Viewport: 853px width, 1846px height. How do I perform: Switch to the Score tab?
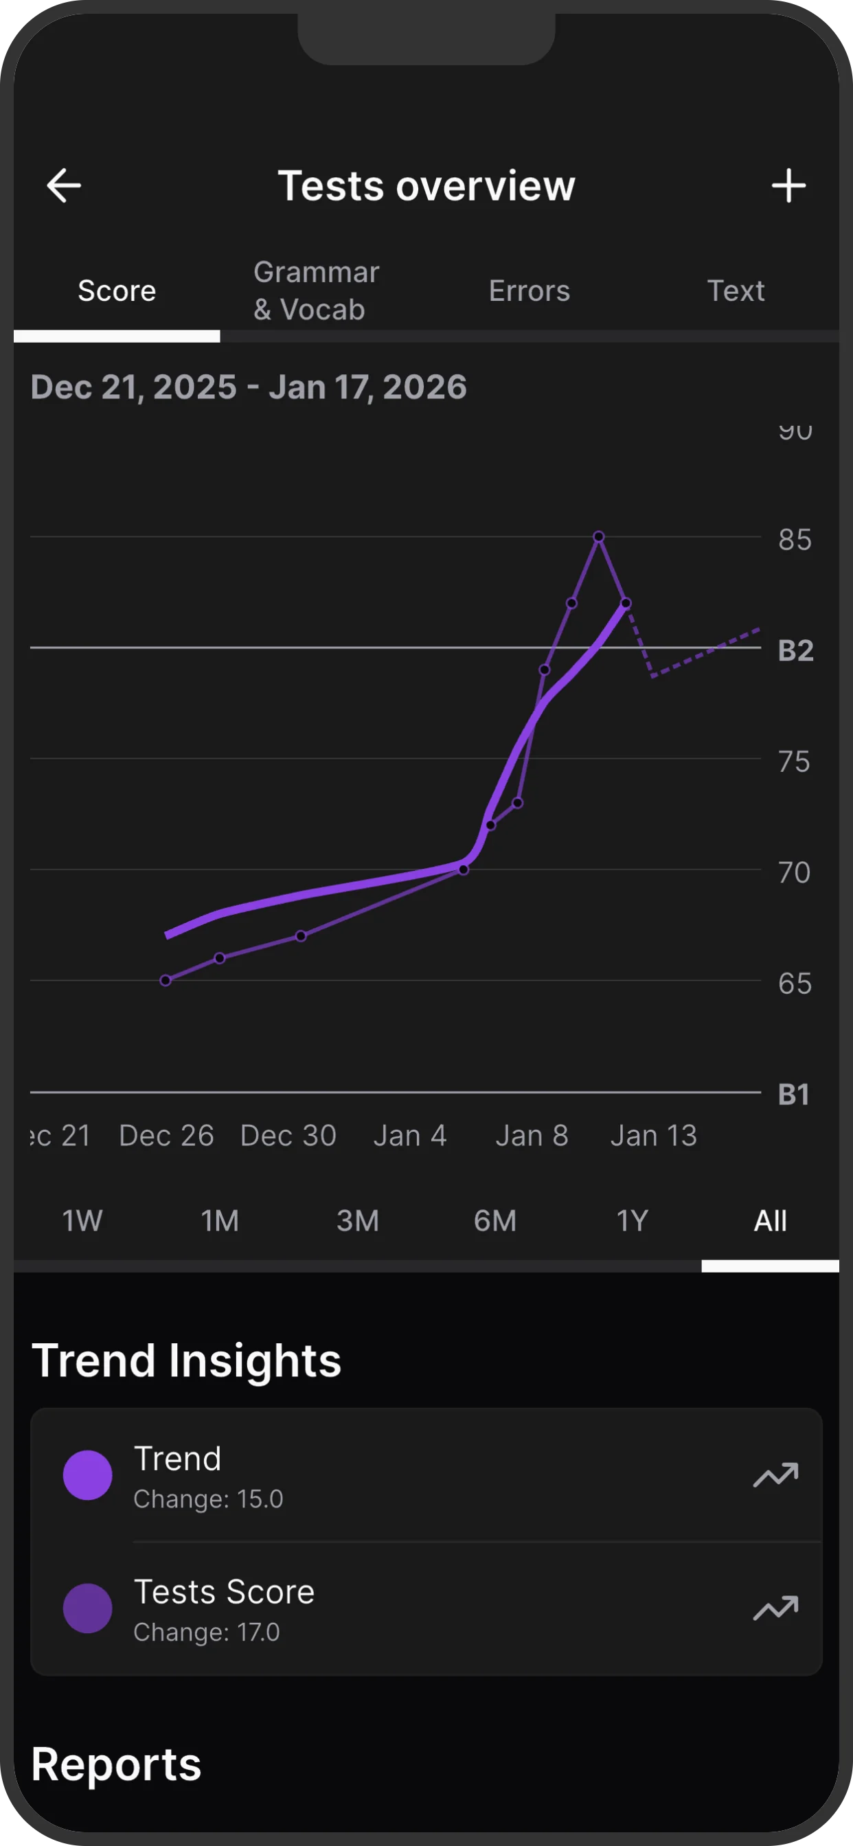[x=117, y=291]
